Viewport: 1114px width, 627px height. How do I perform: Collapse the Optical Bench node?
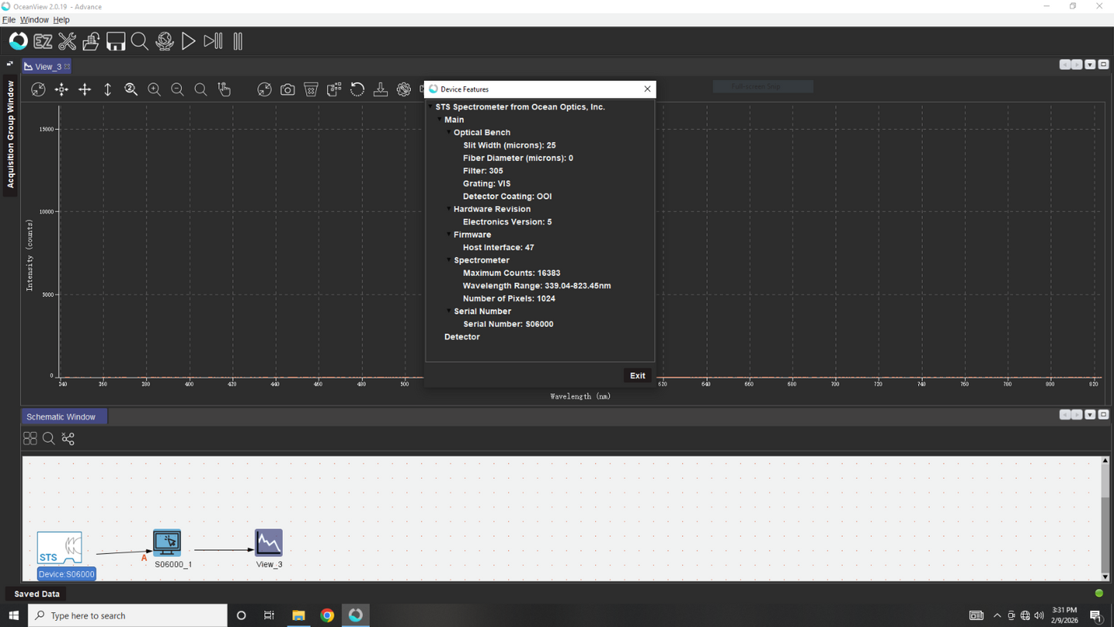(449, 133)
